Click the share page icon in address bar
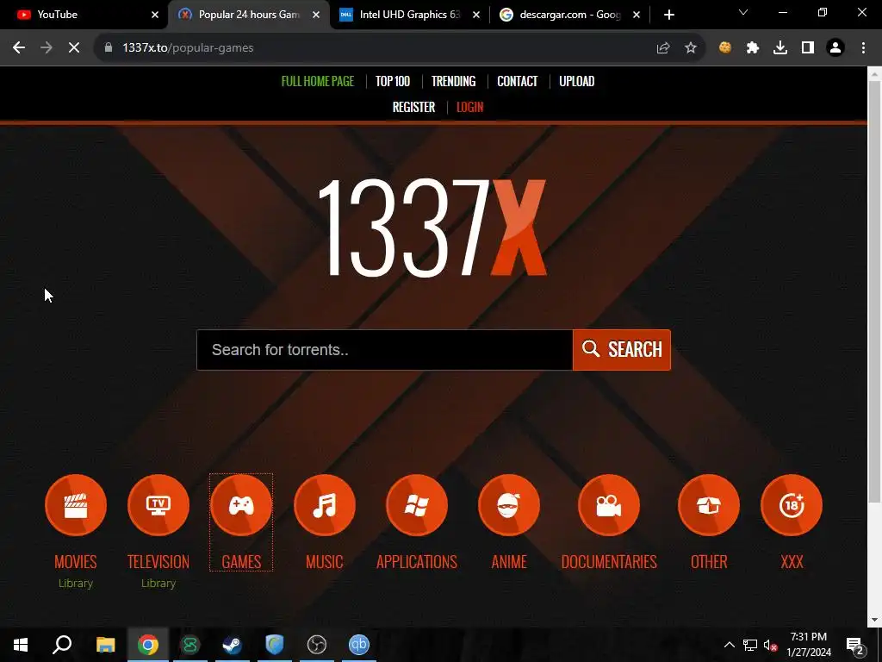Viewport: 882px width, 662px height. pyautogui.click(x=663, y=48)
